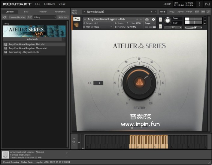
Task: Remove the instrument with the X icon
Action: pos(205,18)
